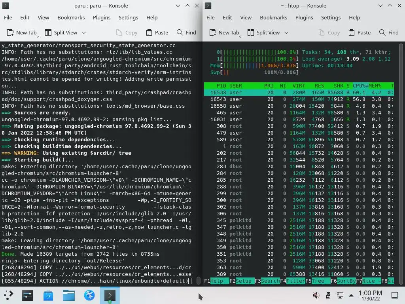
Task: Open Split View dropdown in htop Konsole
Action: click(x=286, y=32)
